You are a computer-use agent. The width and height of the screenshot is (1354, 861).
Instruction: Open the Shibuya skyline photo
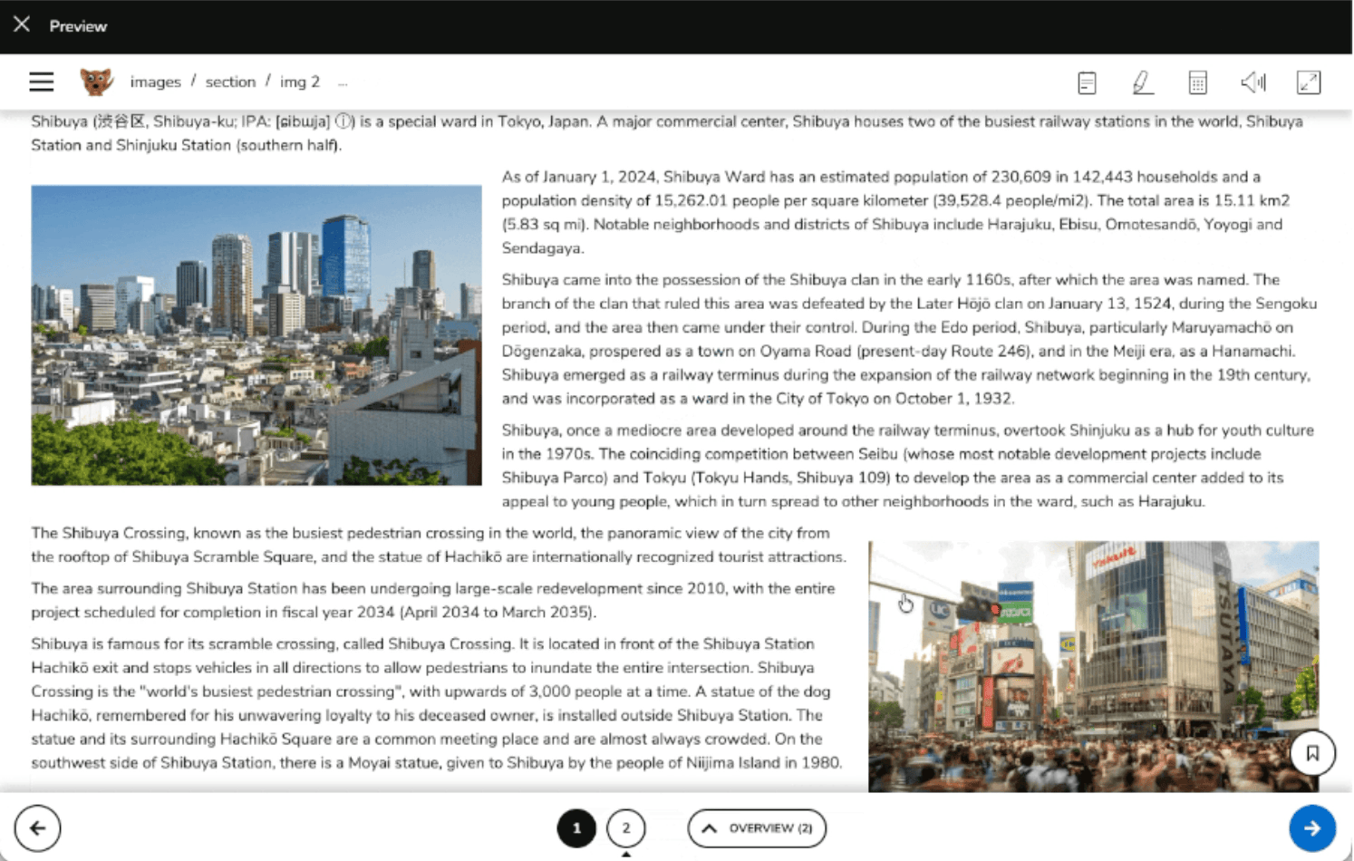coord(256,335)
